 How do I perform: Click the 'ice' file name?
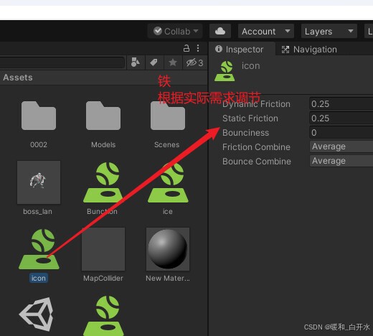click(167, 212)
